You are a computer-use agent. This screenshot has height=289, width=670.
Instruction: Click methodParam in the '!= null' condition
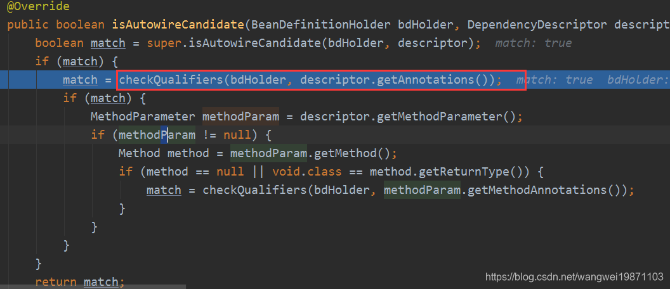pyautogui.click(x=157, y=135)
